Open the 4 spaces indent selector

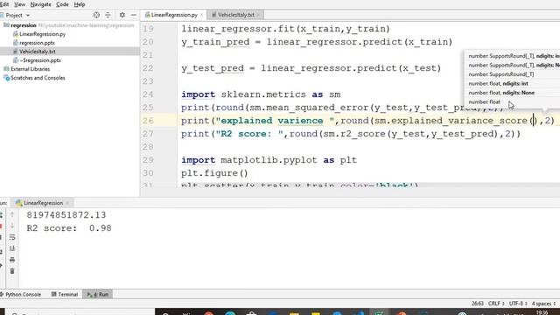coord(543,304)
